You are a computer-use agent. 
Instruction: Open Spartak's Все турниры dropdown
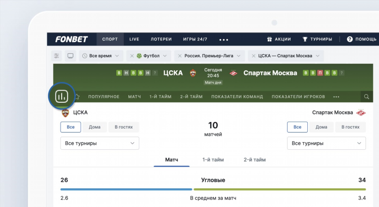(326, 143)
